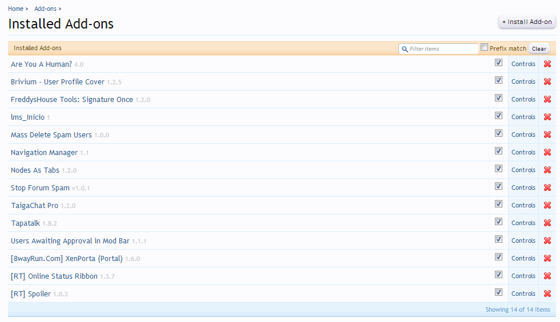Open the Stop Forum Spam add-on
Image resolution: width=560 pixels, height=322 pixels.
pyautogui.click(x=40, y=188)
